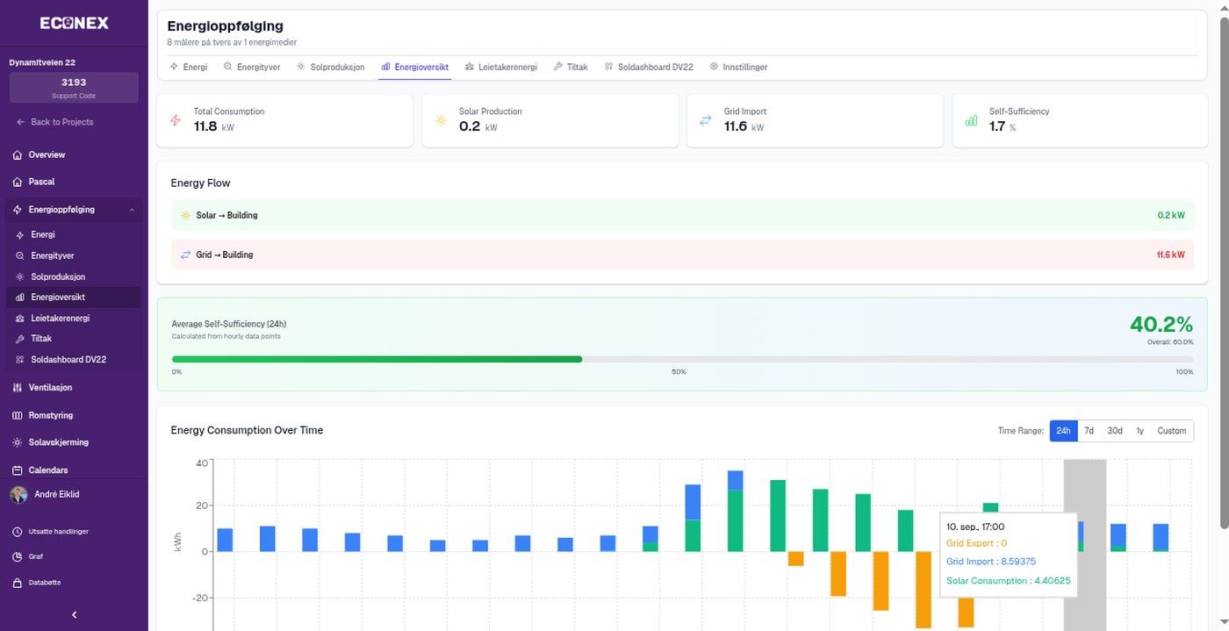Click the Support Code 3193 box
Screen dimensions: 1229x631
tap(74, 88)
